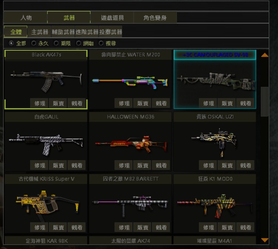Repair the HALLOWEEN MG36 with 修理
The height and width of the screenshot is (249, 278).
point(123,165)
